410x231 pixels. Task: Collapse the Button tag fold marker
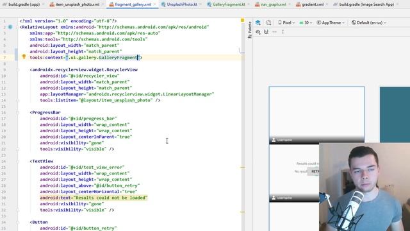point(18,222)
